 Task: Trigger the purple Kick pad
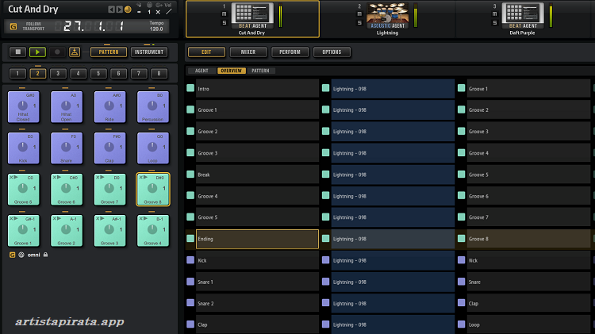coord(23,148)
